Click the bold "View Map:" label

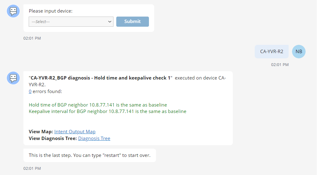click(x=41, y=132)
